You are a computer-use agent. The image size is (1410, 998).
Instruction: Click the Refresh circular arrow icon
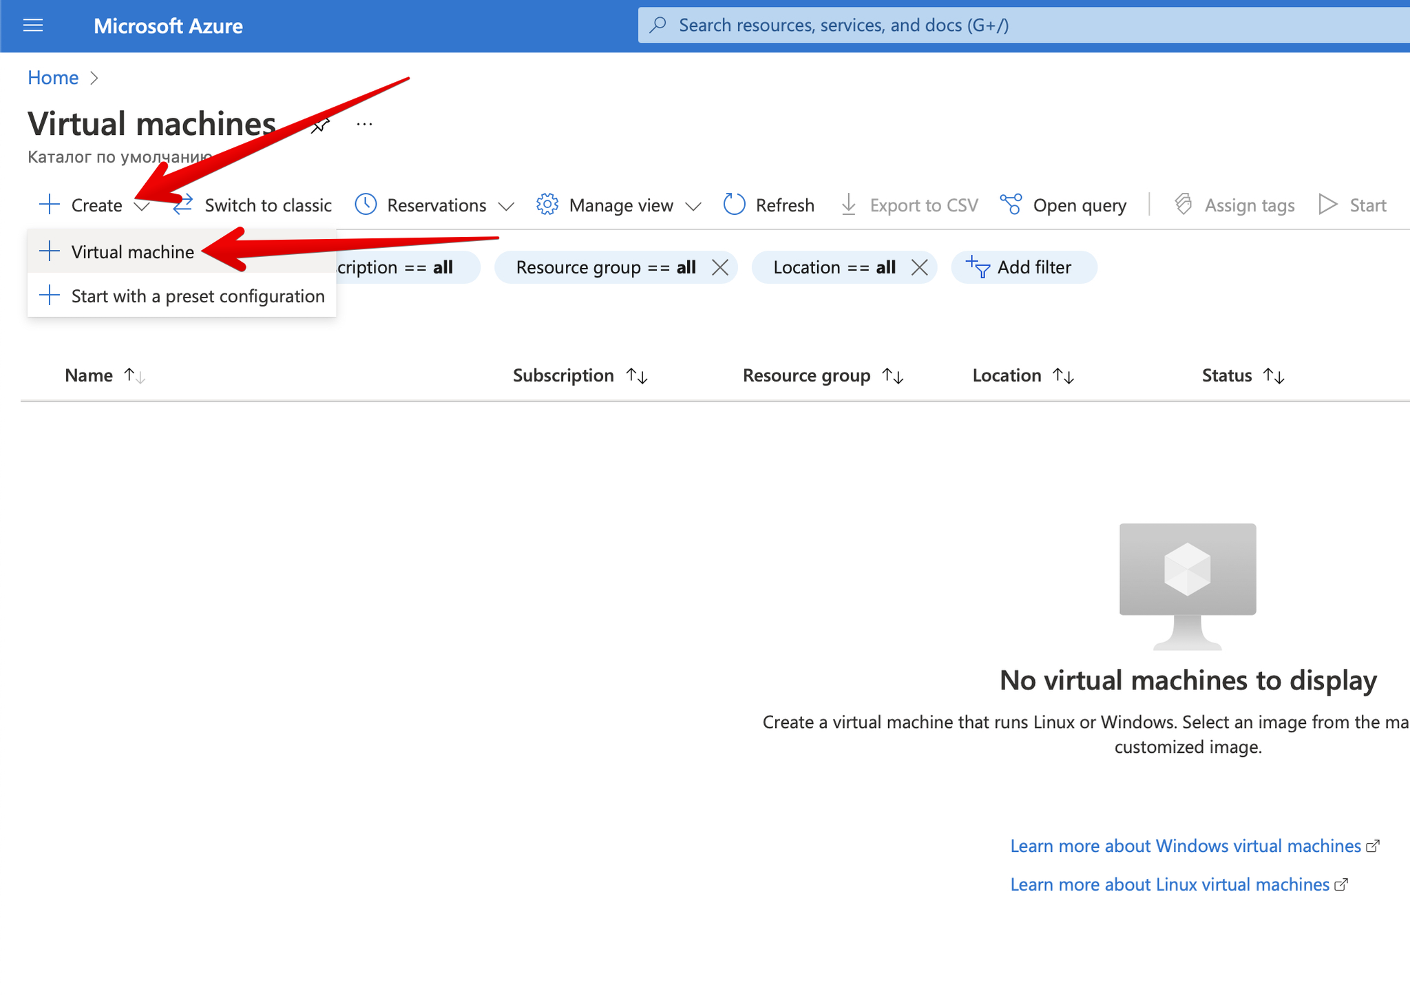point(735,205)
